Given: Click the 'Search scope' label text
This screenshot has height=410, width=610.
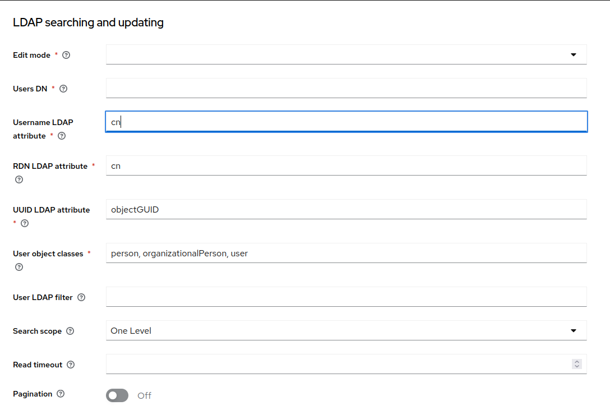Looking at the screenshot, I should [x=38, y=331].
